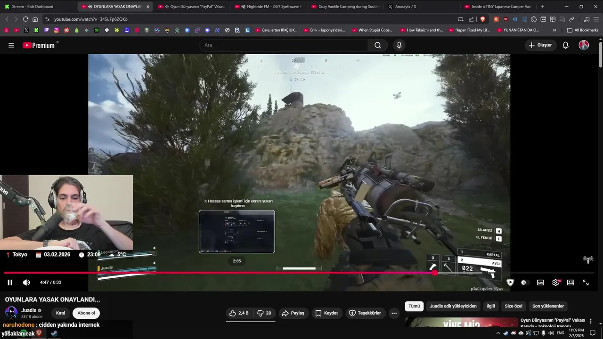Open Cavs, artan IRKÇILIK bookmark
Screen dimensions: 603x339
point(276,30)
